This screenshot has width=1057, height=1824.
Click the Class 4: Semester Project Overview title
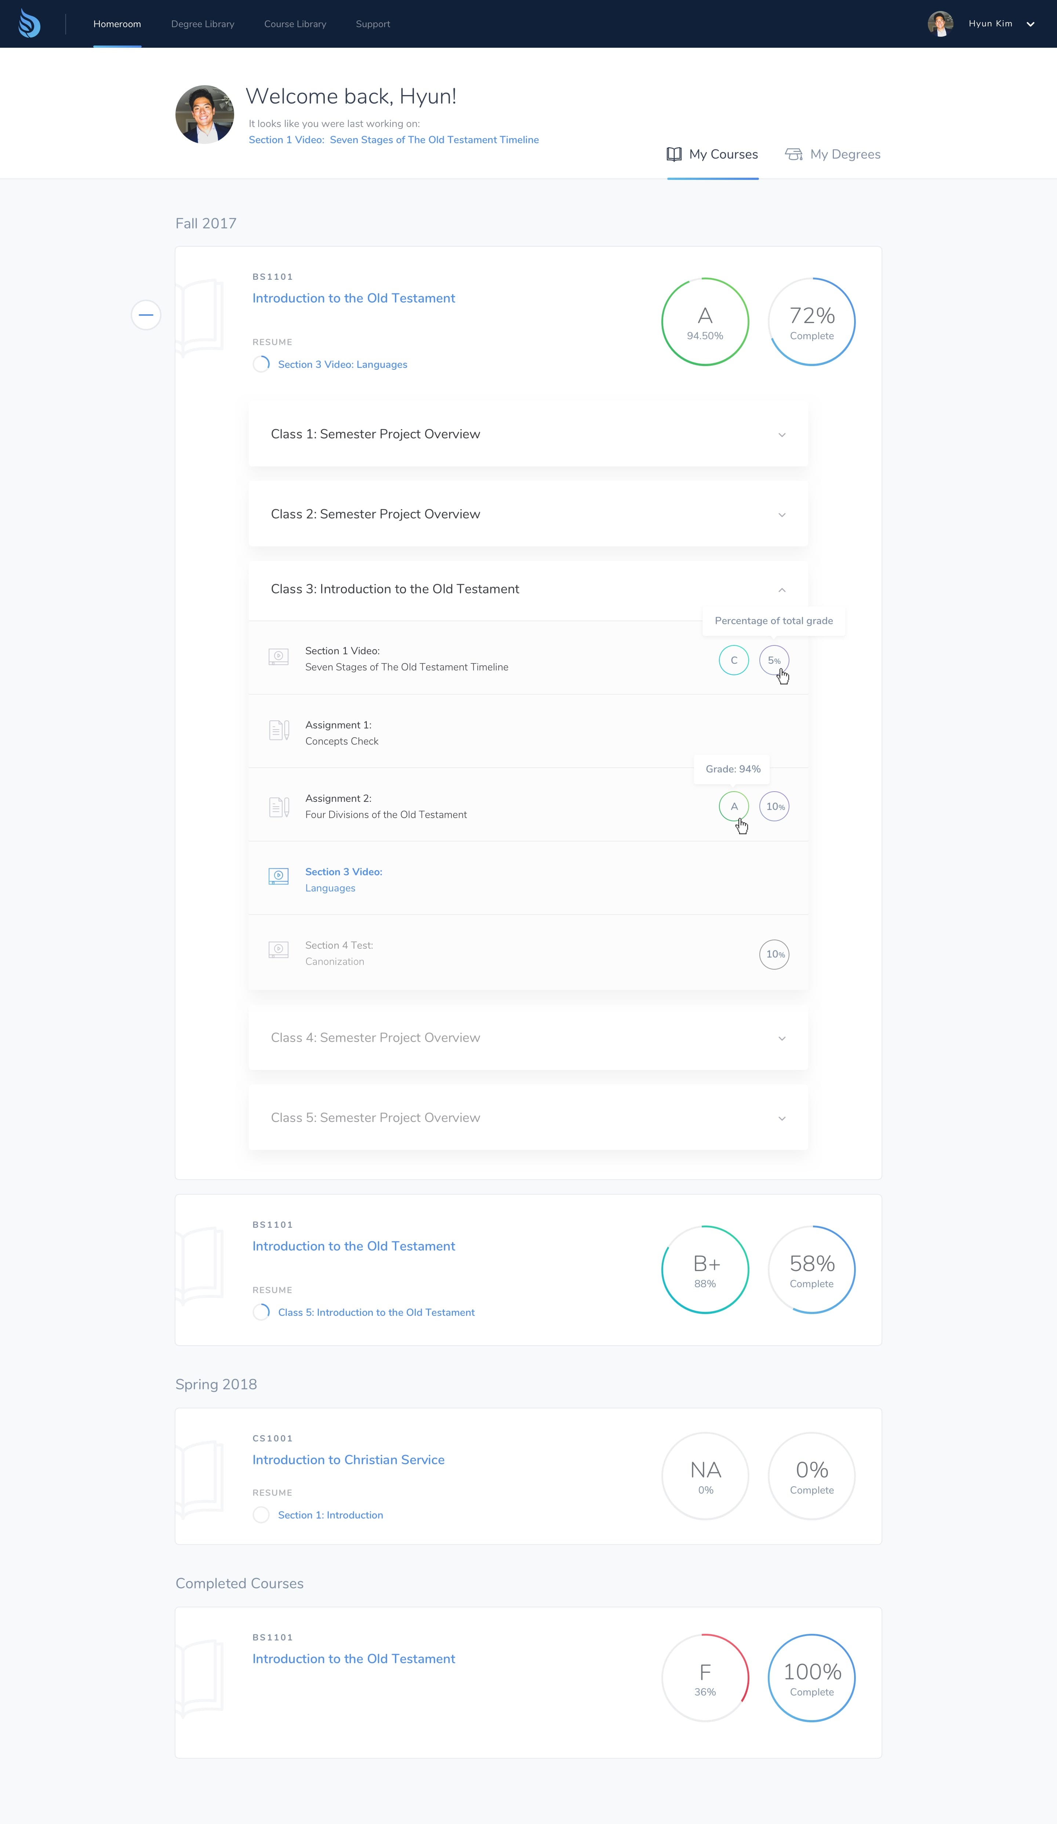pyautogui.click(x=375, y=1038)
